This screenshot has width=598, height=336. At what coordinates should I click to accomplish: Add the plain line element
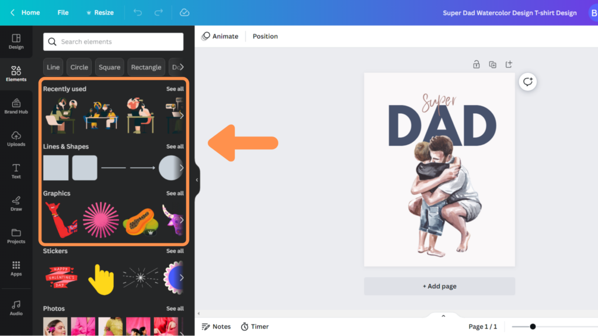point(114,167)
